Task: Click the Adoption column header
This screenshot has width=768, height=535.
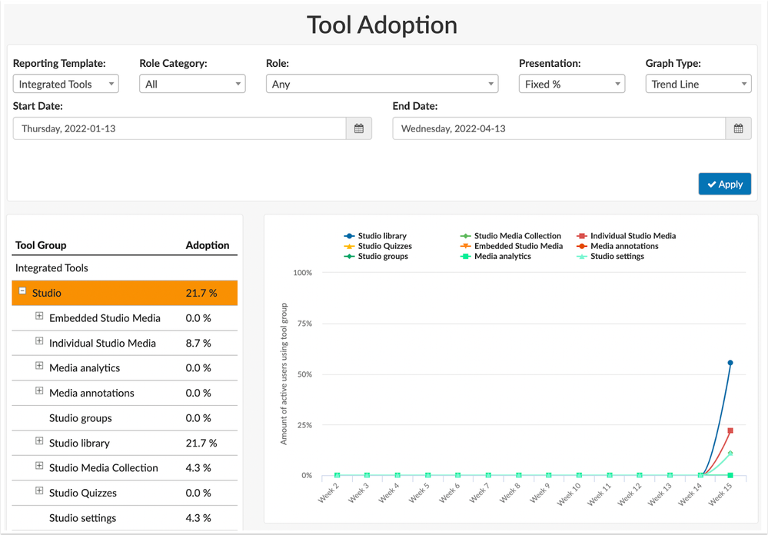Action: coord(208,245)
